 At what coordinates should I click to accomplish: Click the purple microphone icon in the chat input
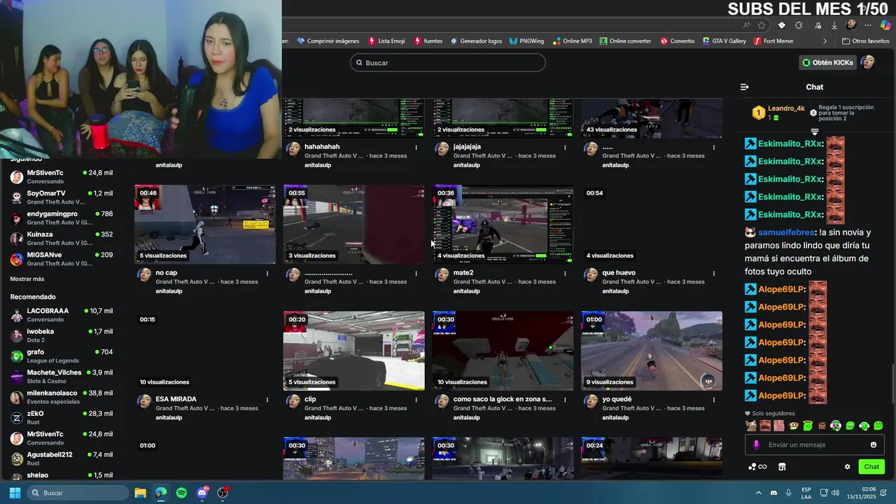click(x=756, y=444)
